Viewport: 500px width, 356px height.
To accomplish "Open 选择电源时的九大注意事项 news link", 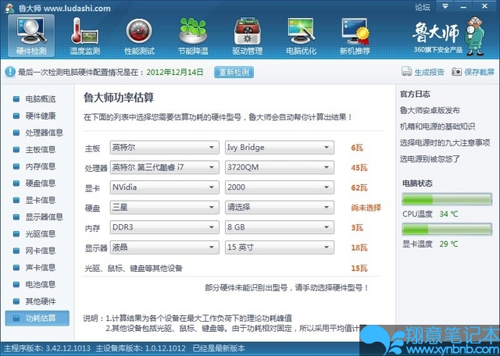I will coord(445,142).
